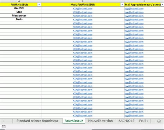Select the Mecaprotec supplier cell
Viewport: 164px width, 130px height.
pyautogui.click(x=20, y=16)
